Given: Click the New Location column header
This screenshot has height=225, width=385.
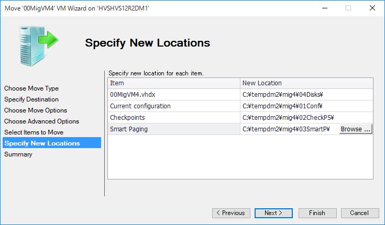Looking at the screenshot, I should (x=306, y=83).
